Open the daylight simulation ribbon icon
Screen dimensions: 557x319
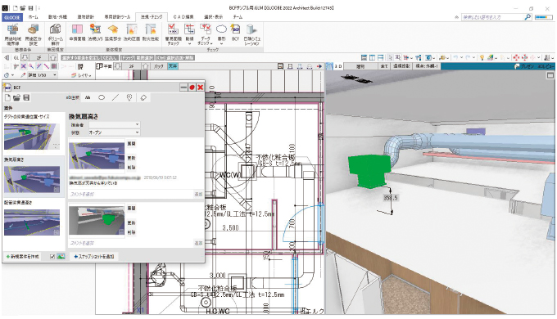[x=251, y=34]
